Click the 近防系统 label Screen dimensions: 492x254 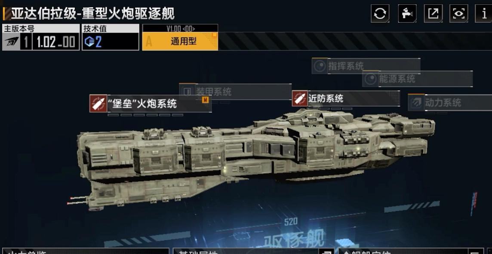coord(326,98)
